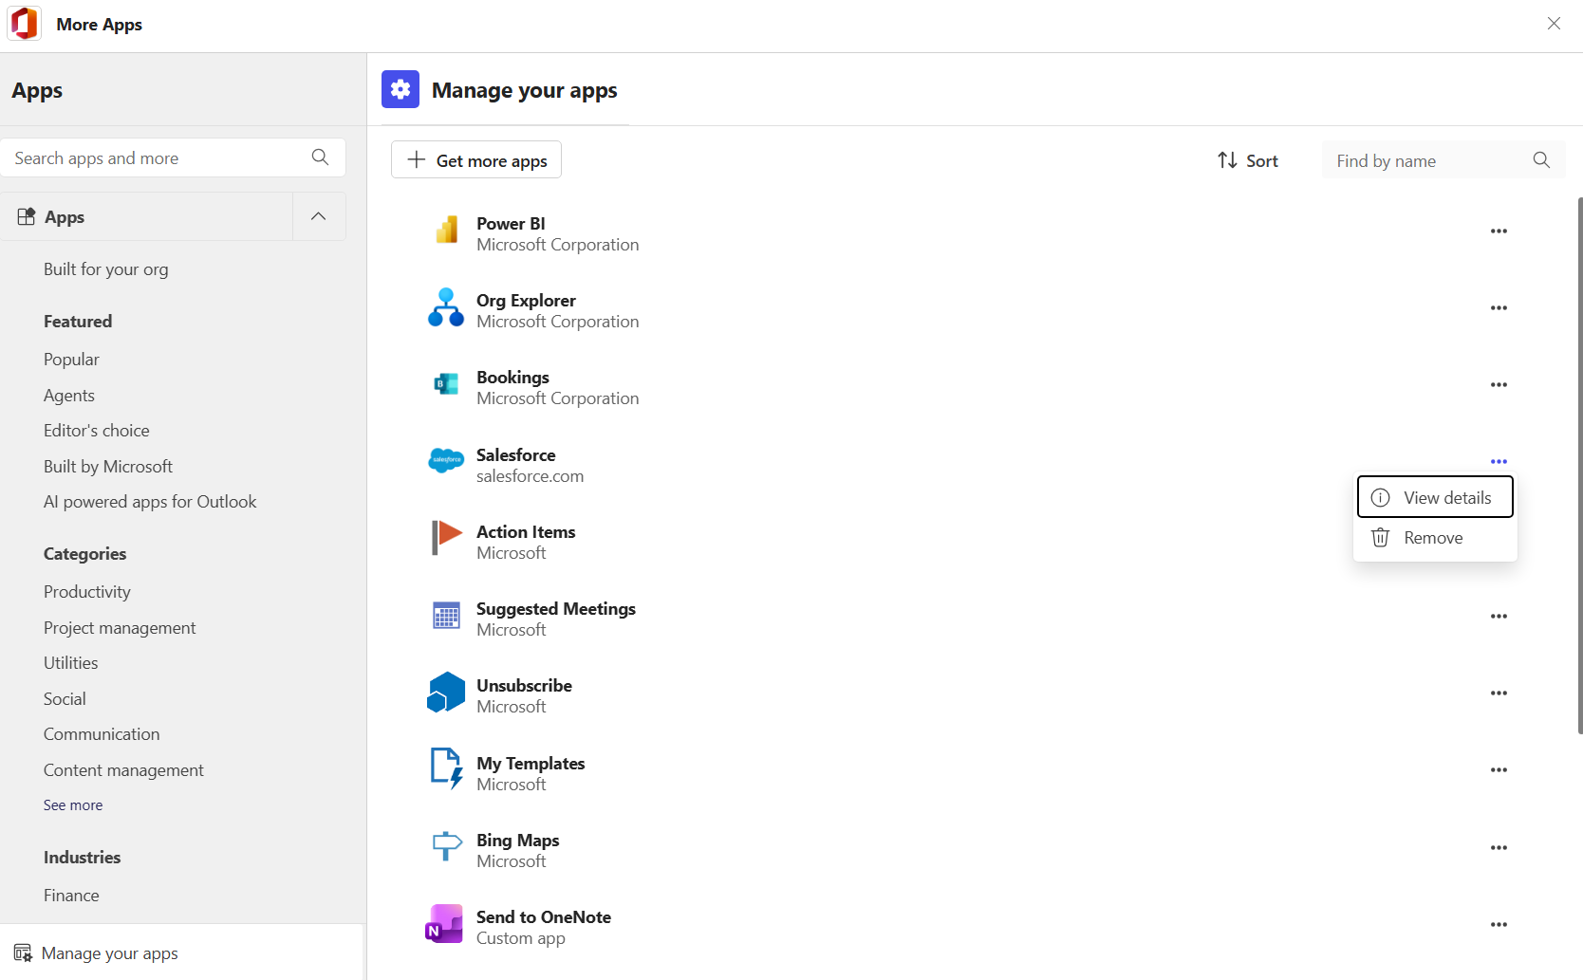The width and height of the screenshot is (1583, 980).
Task: Click the My Templates icon
Action: coord(446,769)
